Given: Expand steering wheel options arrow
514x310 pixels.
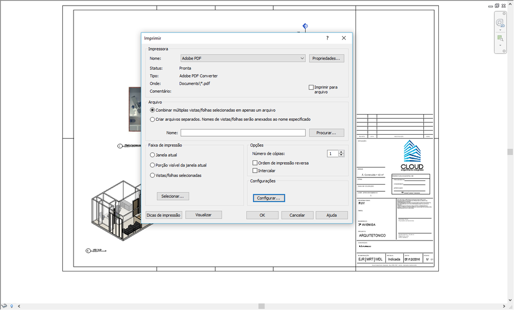Looking at the screenshot, I should pos(500,30).
